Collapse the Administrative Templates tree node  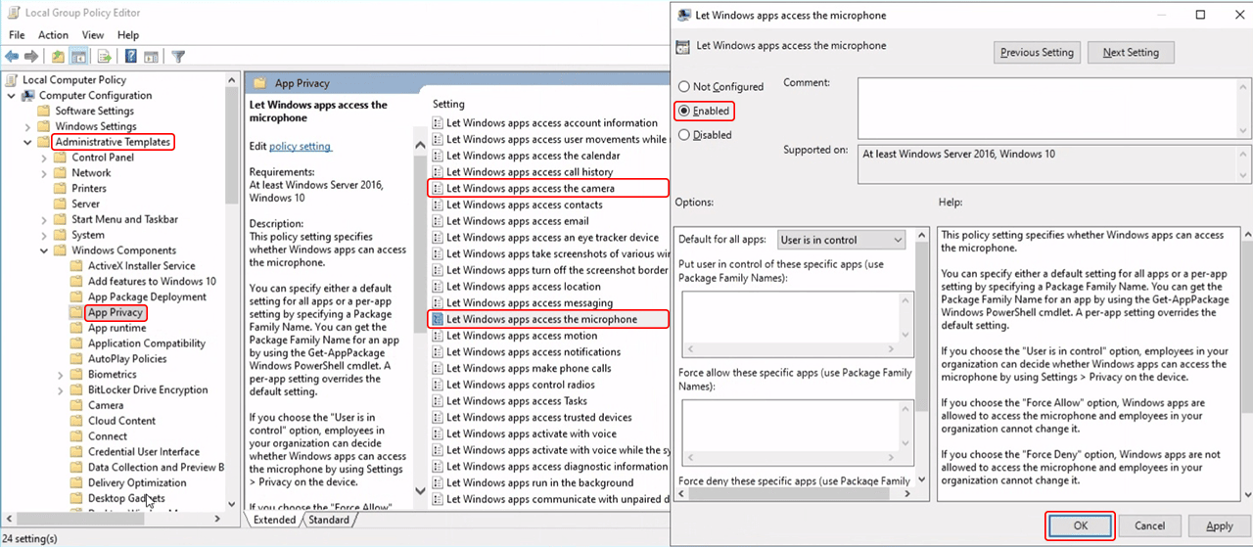(28, 142)
